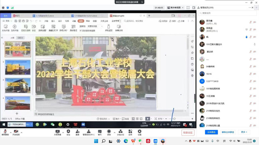
Task: Open meeting settings gear icon
Action: tap(140, 131)
